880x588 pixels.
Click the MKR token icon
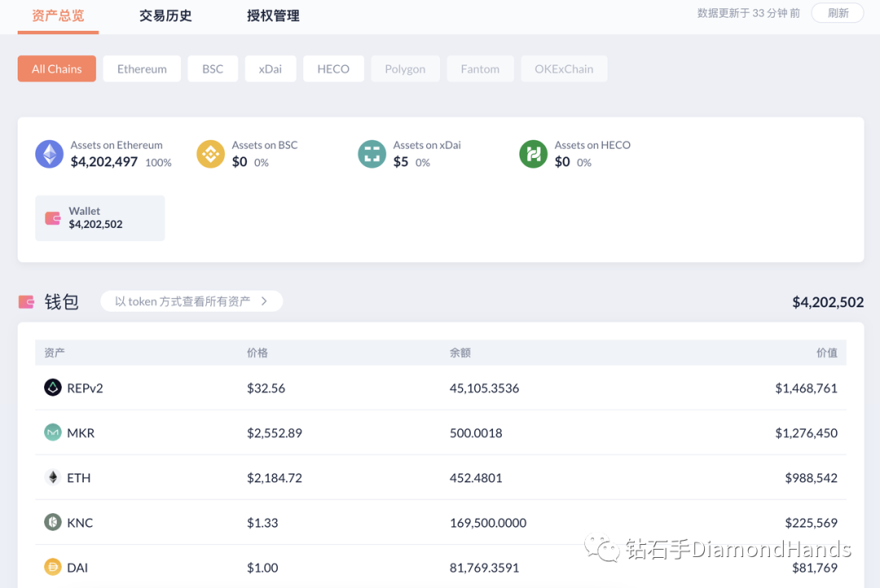coord(53,432)
